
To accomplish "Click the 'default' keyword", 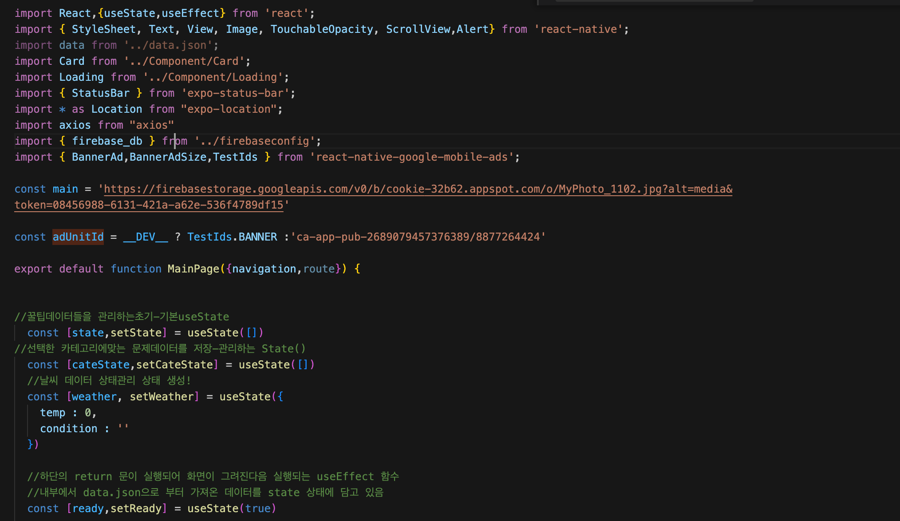I will [x=81, y=269].
